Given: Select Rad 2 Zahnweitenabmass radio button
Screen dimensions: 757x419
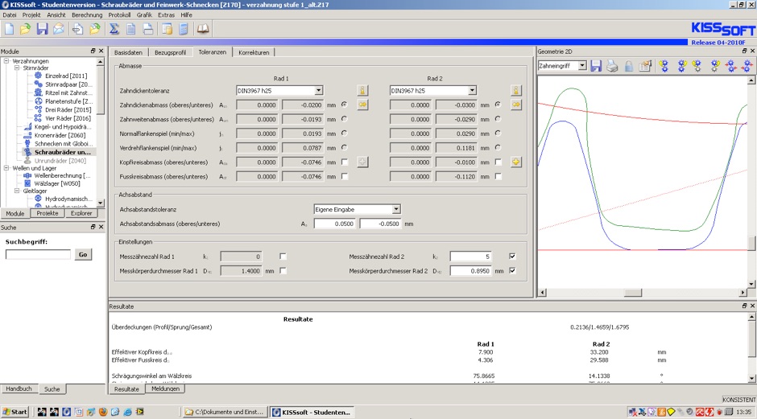Looking at the screenshot, I should [x=498, y=118].
